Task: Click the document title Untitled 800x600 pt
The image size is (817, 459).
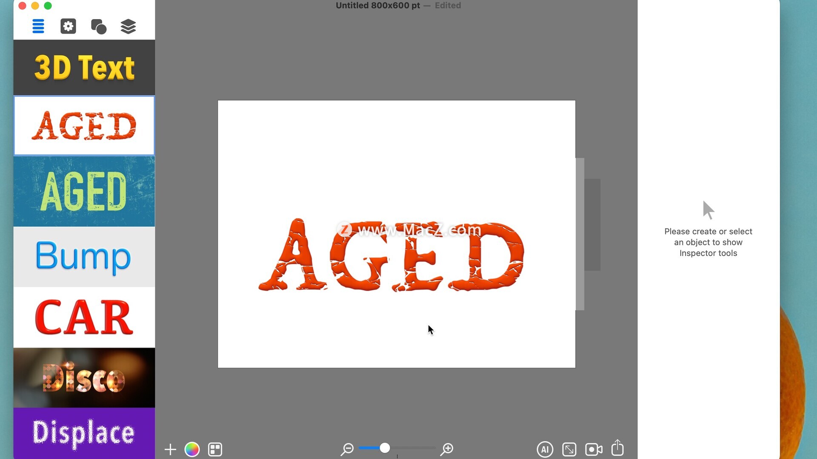Action: click(x=378, y=6)
